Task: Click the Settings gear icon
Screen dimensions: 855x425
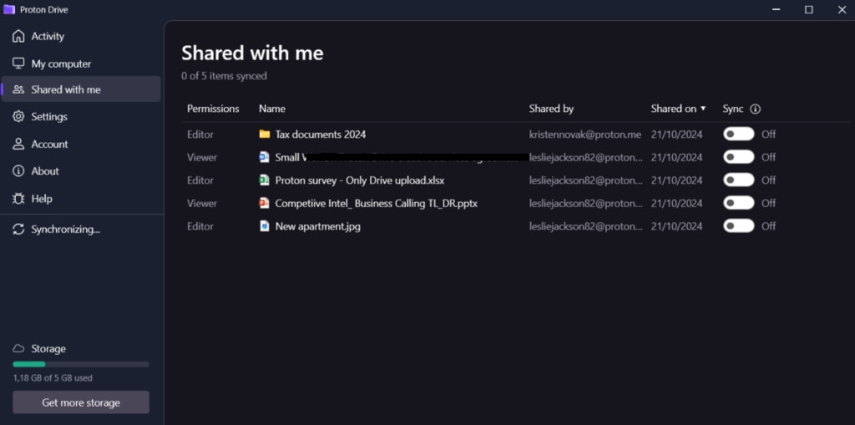Action: pyautogui.click(x=18, y=116)
